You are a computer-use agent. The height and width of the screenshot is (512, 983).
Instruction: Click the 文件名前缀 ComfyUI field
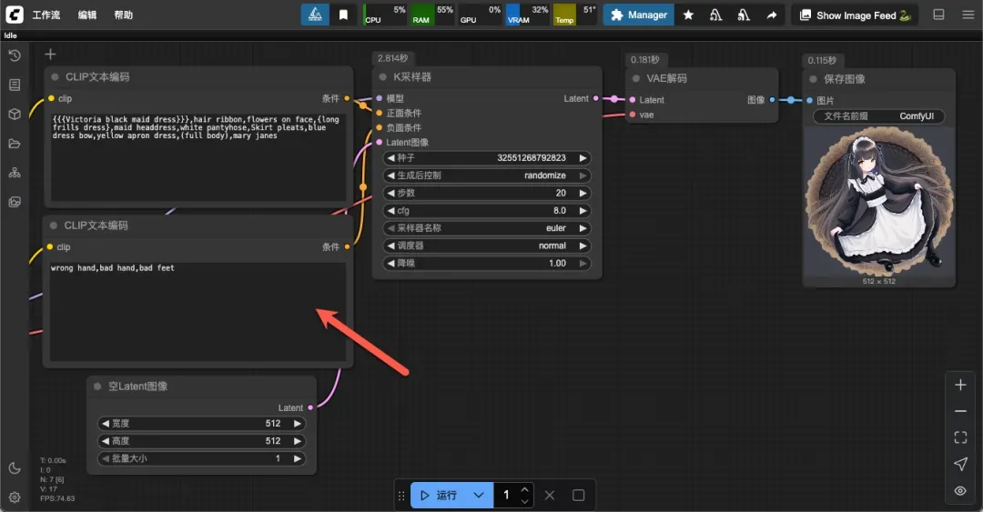(x=878, y=115)
